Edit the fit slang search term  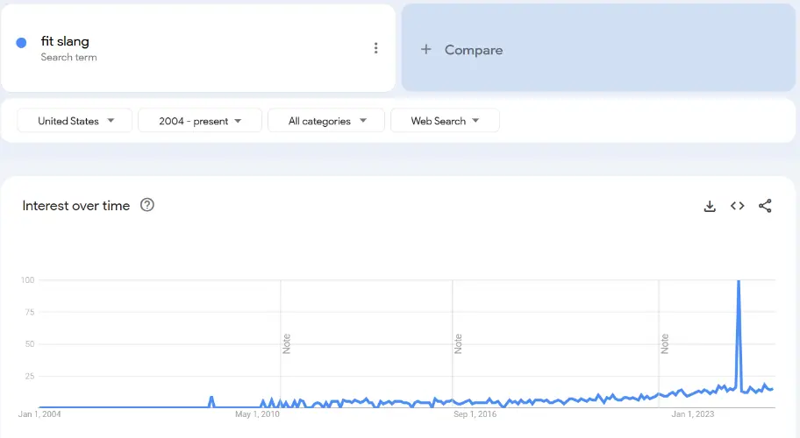(65, 41)
